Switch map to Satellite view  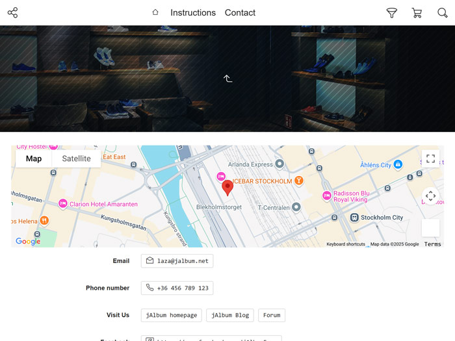pyautogui.click(x=76, y=158)
